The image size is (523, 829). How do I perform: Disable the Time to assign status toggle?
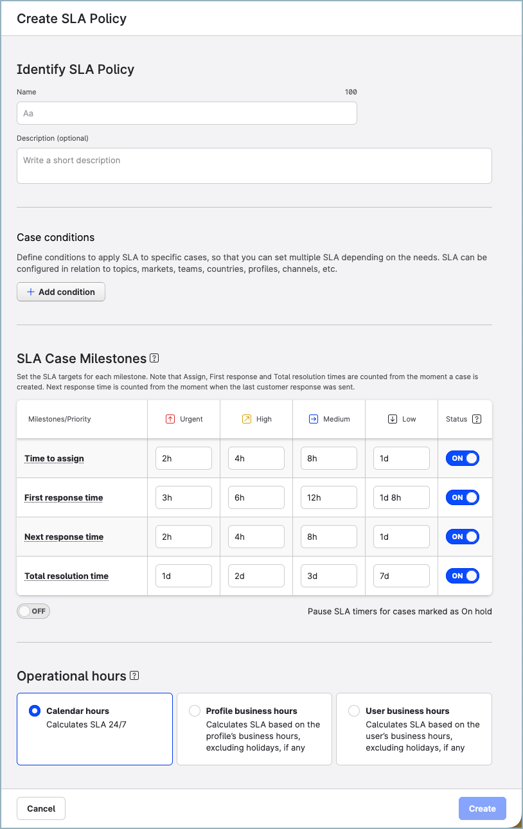coord(462,458)
